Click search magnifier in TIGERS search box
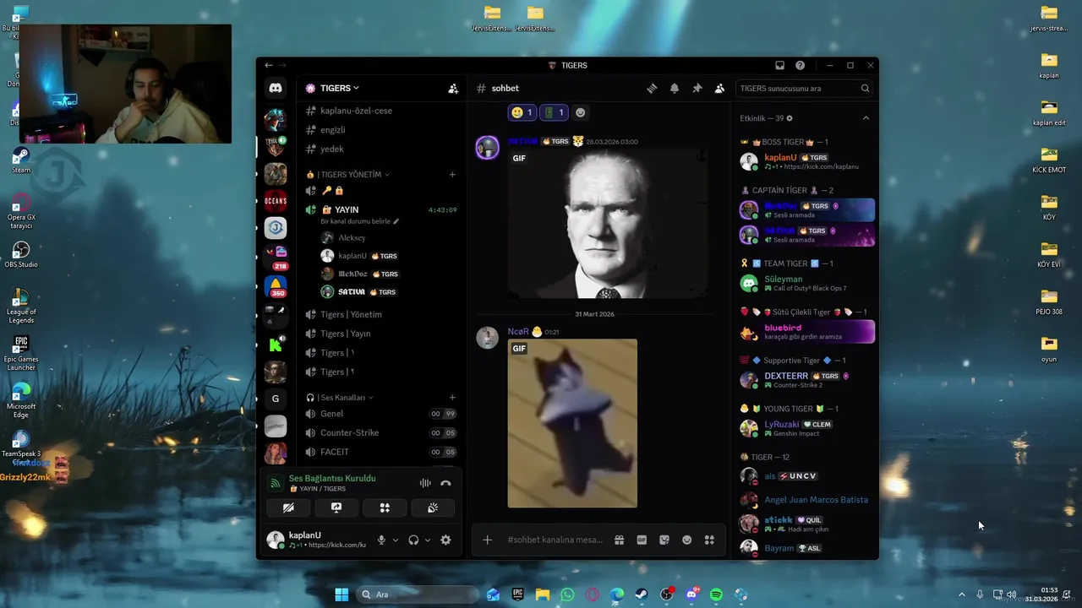Viewport: 1082px width, 608px height. pos(865,88)
